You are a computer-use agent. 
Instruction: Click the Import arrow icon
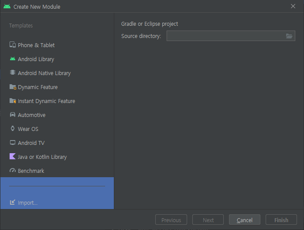coord(13,202)
